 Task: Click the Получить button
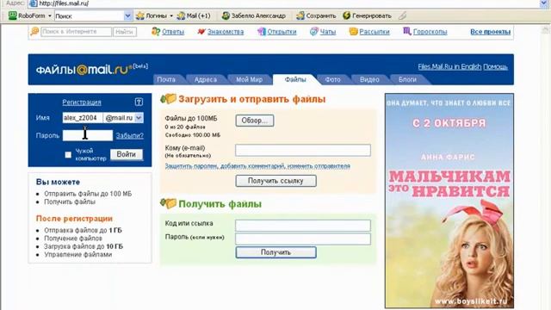pos(275,252)
